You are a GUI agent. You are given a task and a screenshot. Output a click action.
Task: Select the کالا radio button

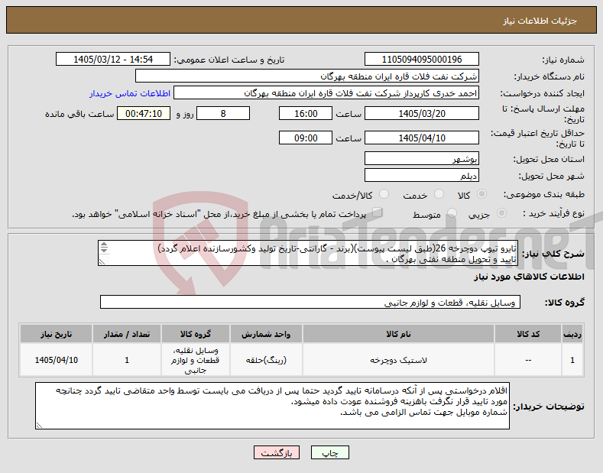pyautogui.click(x=481, y=194)
